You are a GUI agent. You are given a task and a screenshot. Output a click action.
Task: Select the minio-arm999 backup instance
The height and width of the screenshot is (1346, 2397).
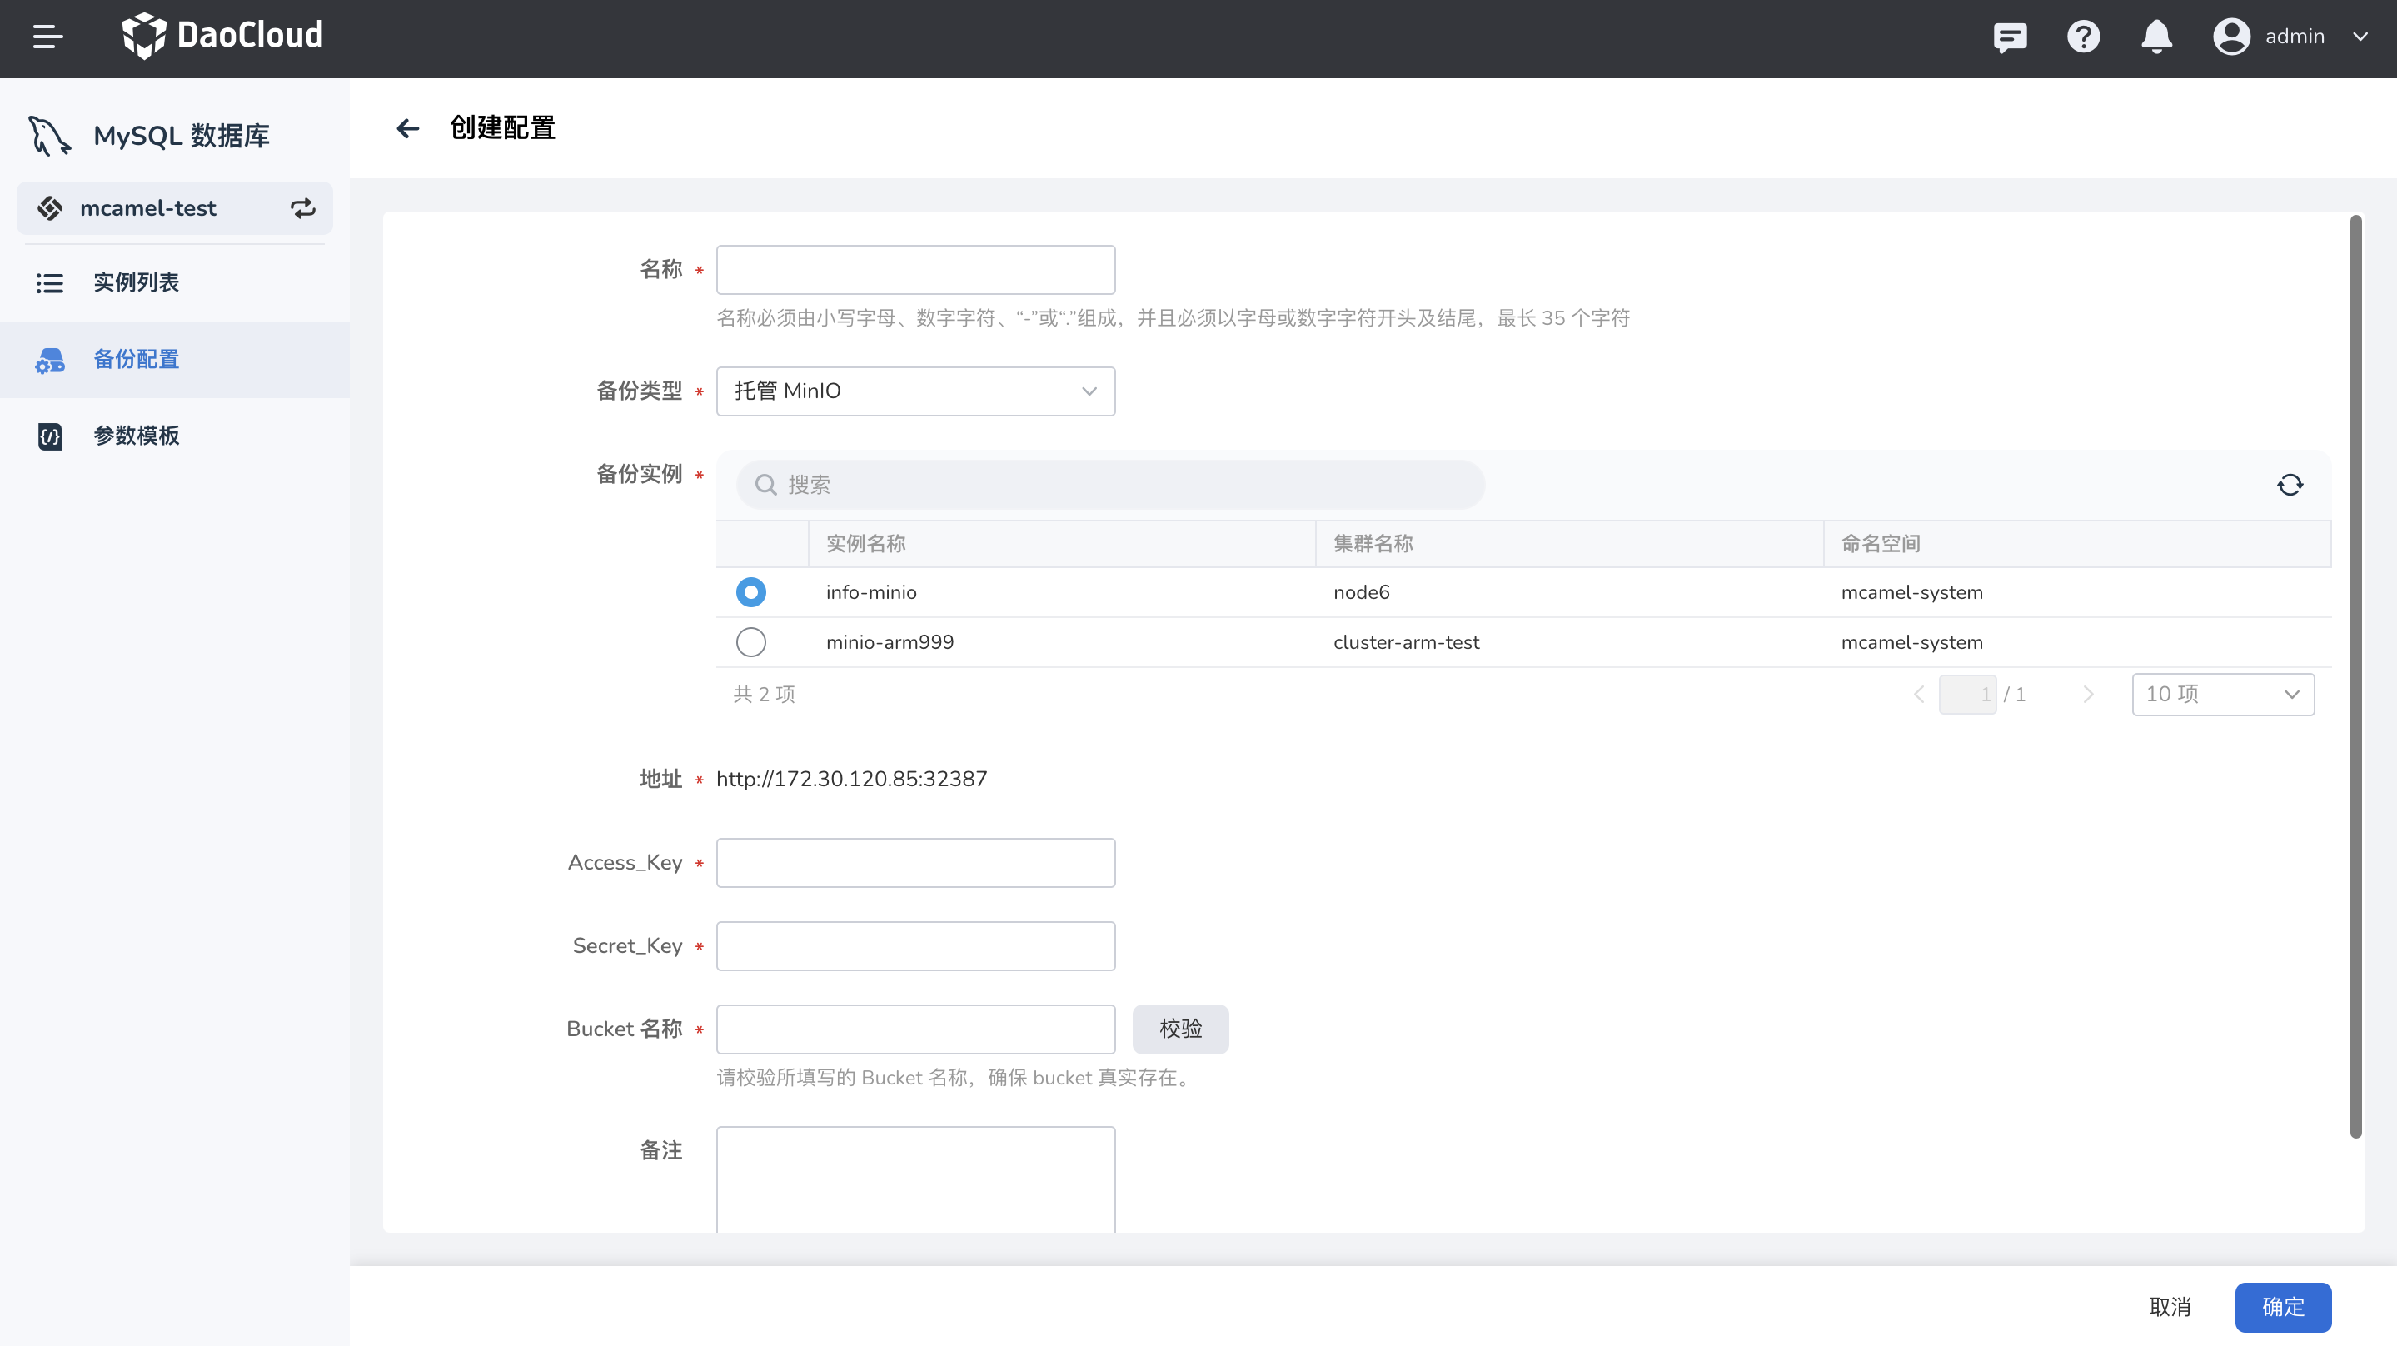pyautogui.click(x=750, y=641)
